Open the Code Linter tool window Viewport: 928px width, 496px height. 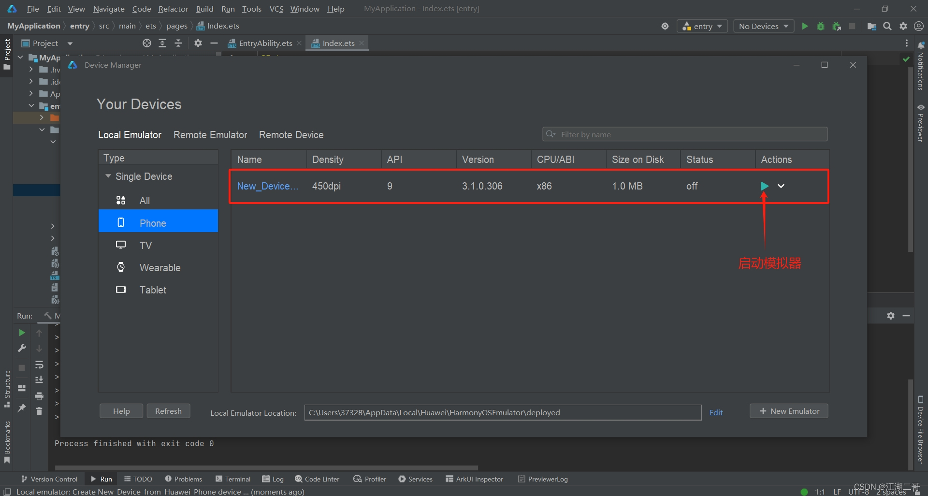click(317, 479)
